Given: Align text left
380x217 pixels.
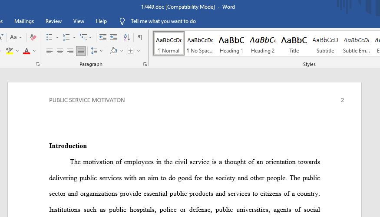Looking at the screenshot, I should point(50,51).
